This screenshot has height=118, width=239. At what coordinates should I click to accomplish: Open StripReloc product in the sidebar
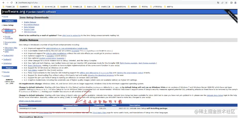click(x=8, y=63)
